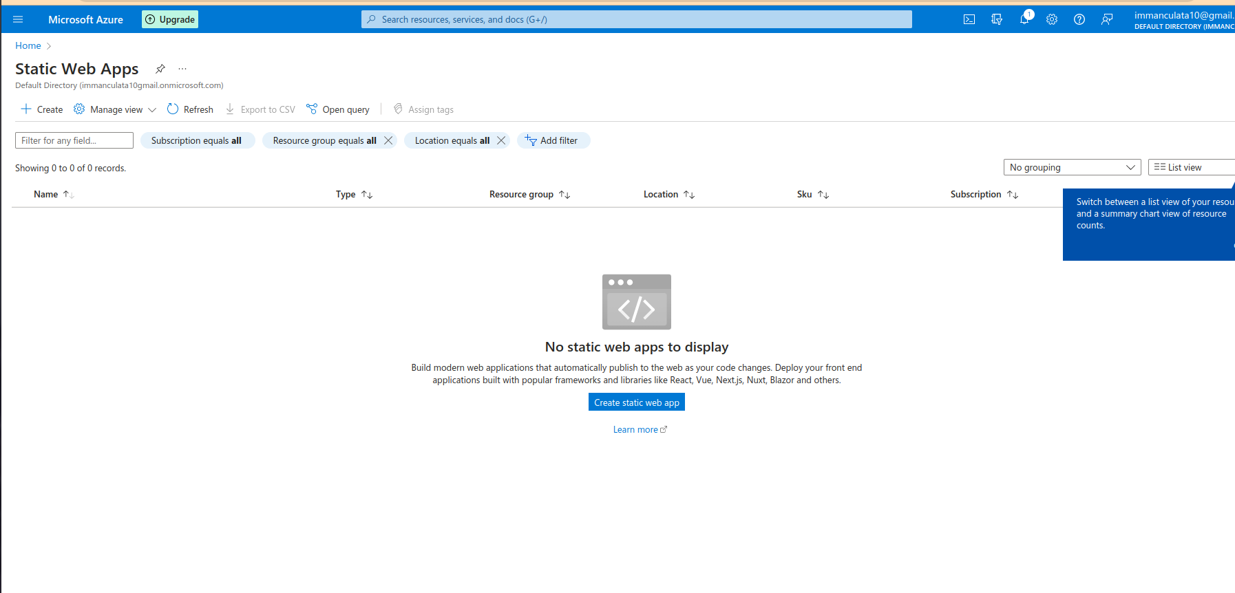The width and height of the screenshot is (1235, 593).
Task: Focus the search resources, services, and docs bar
Action: [x=637, y=19]
